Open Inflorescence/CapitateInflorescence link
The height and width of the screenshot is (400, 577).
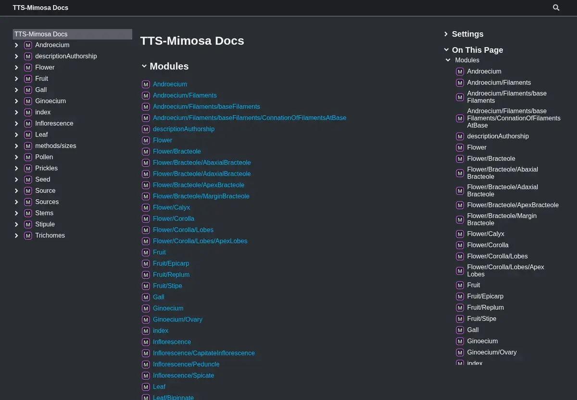tap(204, 353)
